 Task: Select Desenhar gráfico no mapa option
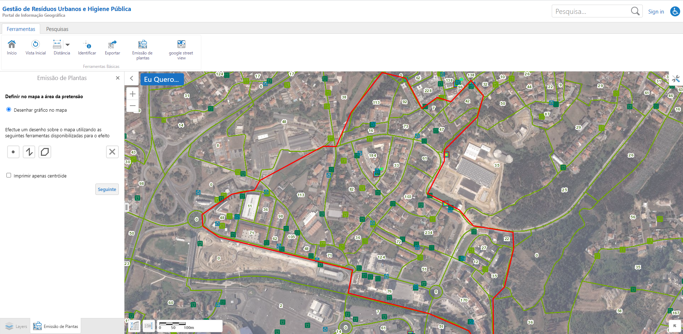(9, 110)
